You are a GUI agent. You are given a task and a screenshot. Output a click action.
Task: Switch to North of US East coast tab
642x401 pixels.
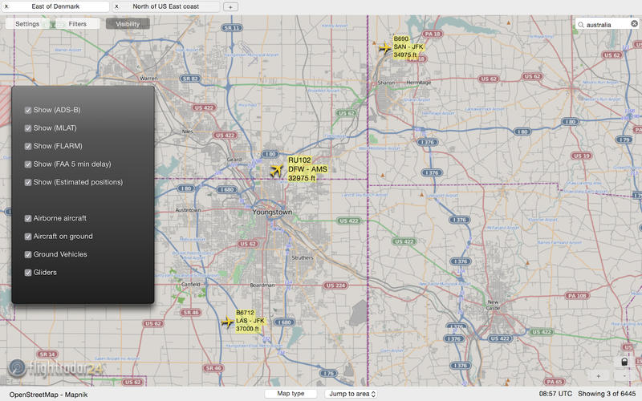(x=167, y=6)
